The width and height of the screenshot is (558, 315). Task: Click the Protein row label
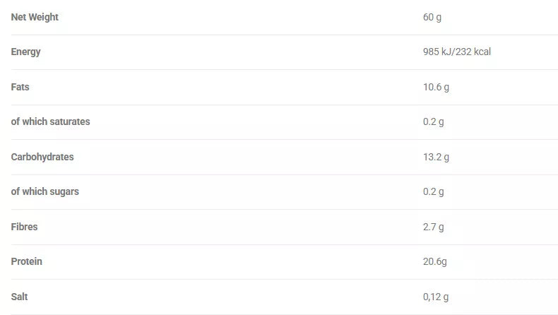point(27,261)
